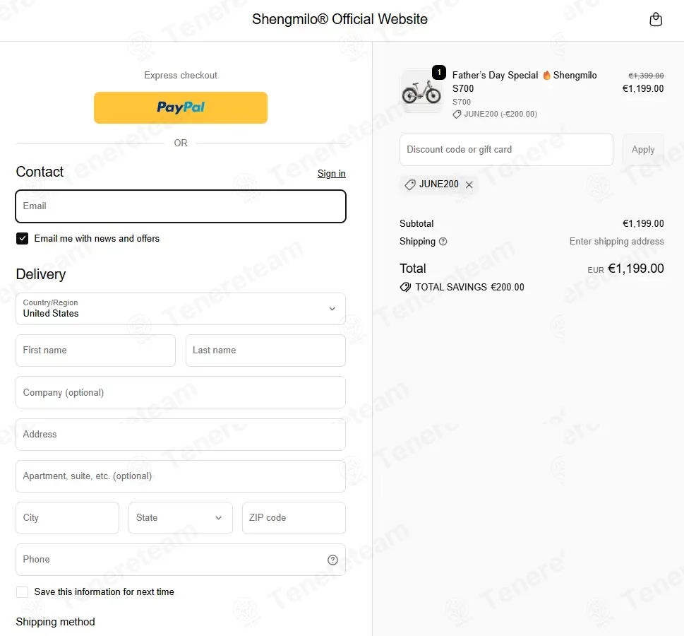Click the TOTAL SAVINGS tag icon

pos(405,287)
